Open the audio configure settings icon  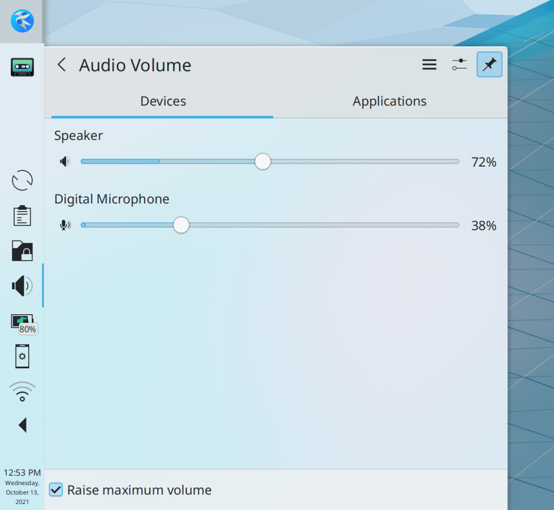click(459, 65)
